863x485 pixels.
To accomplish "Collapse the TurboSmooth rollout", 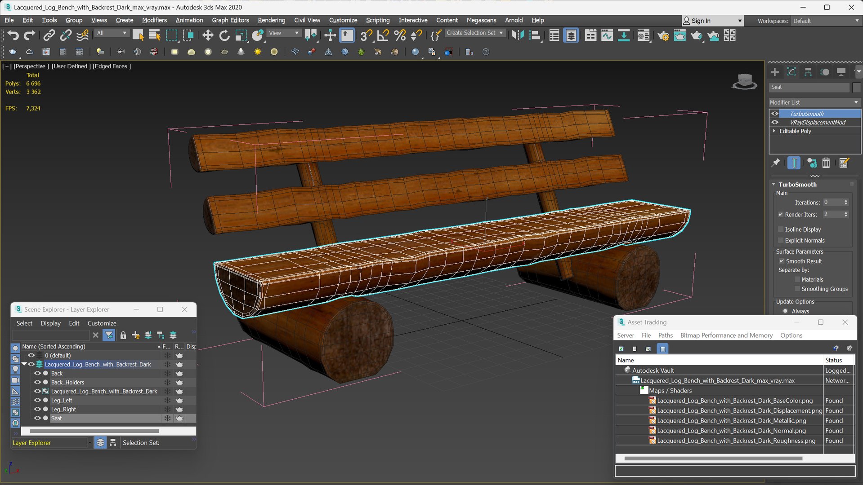I will [774, 184].
